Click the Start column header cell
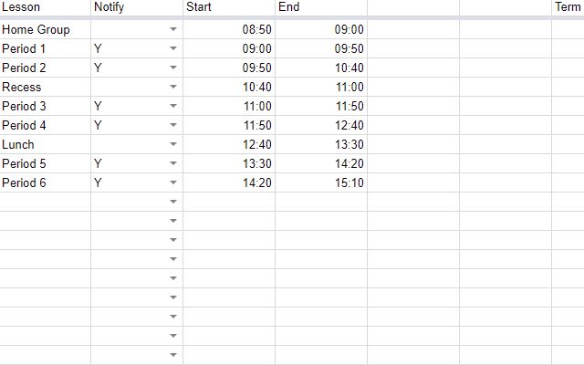The height and width of the screenshot is (365, 584). pos(229,7)
